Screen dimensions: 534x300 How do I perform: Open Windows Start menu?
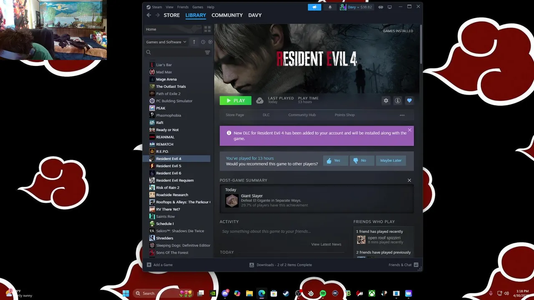click(126, 293)
